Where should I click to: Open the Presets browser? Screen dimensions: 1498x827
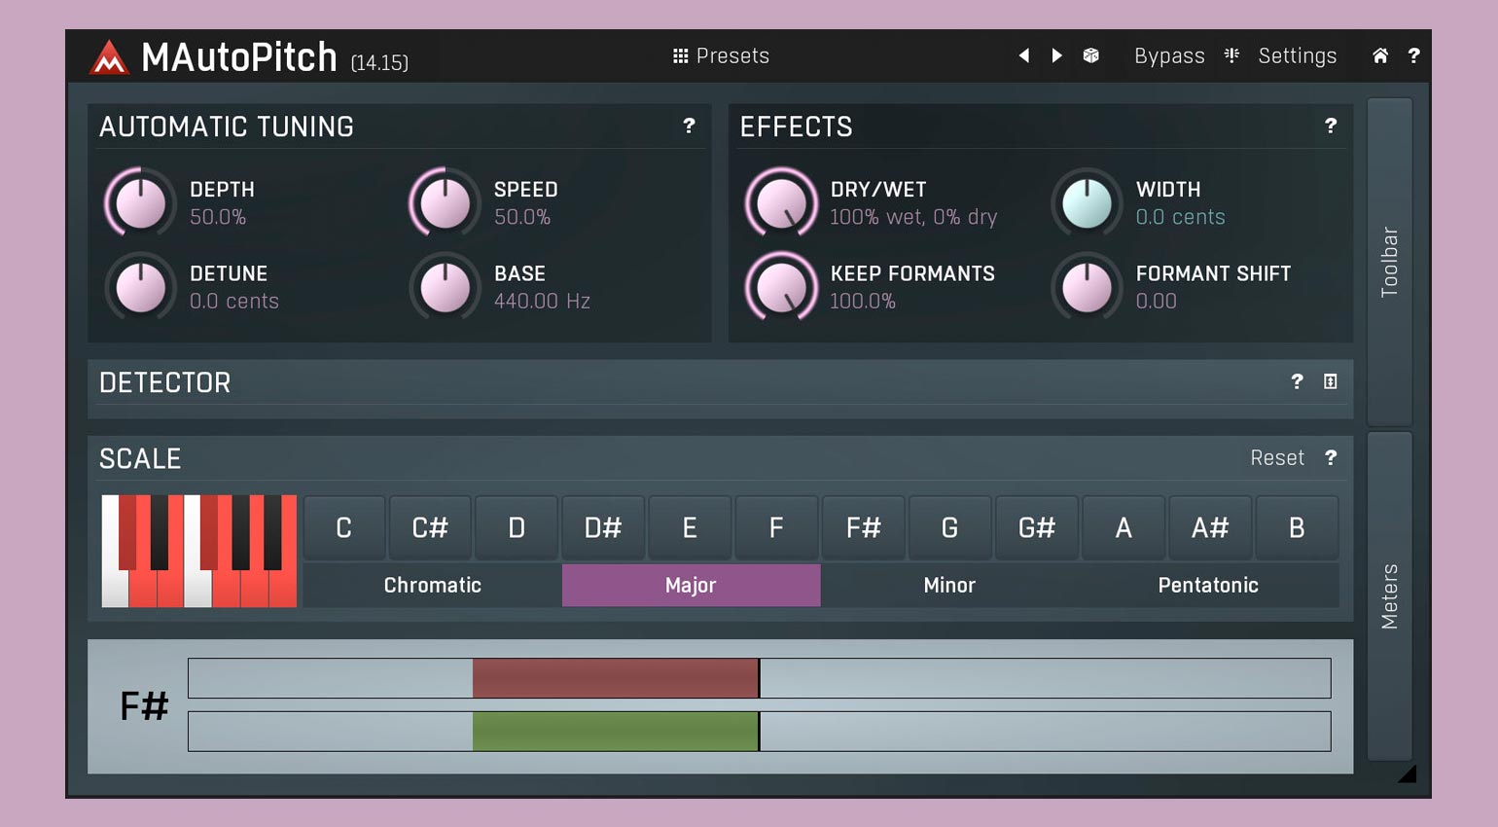(x=721, y=56)
